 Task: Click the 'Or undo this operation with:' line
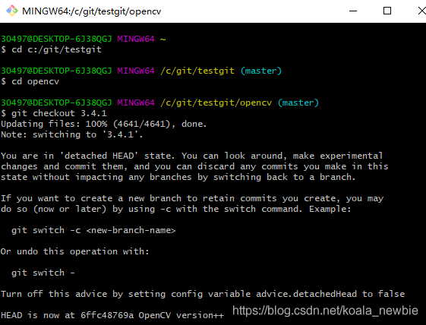click(74, 251)
